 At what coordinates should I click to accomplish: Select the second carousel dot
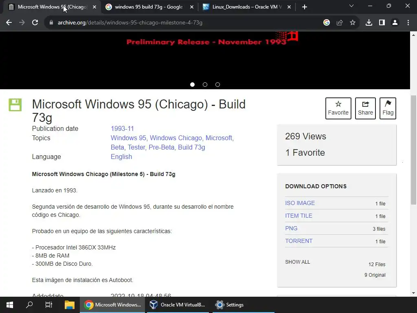pos(205,85)
